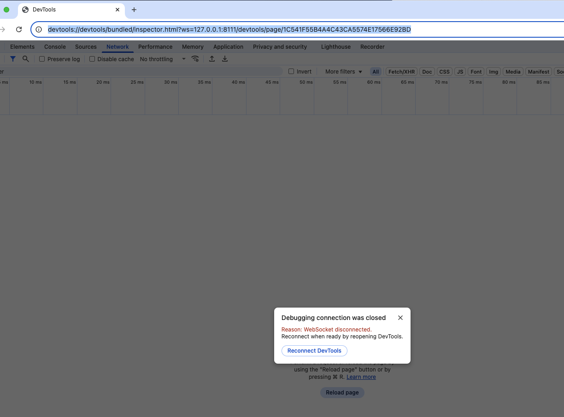Click the Reconnect DevTools button
Image resolution: width=564 pixels, height=417 pixels.
(x=314, y=351)
